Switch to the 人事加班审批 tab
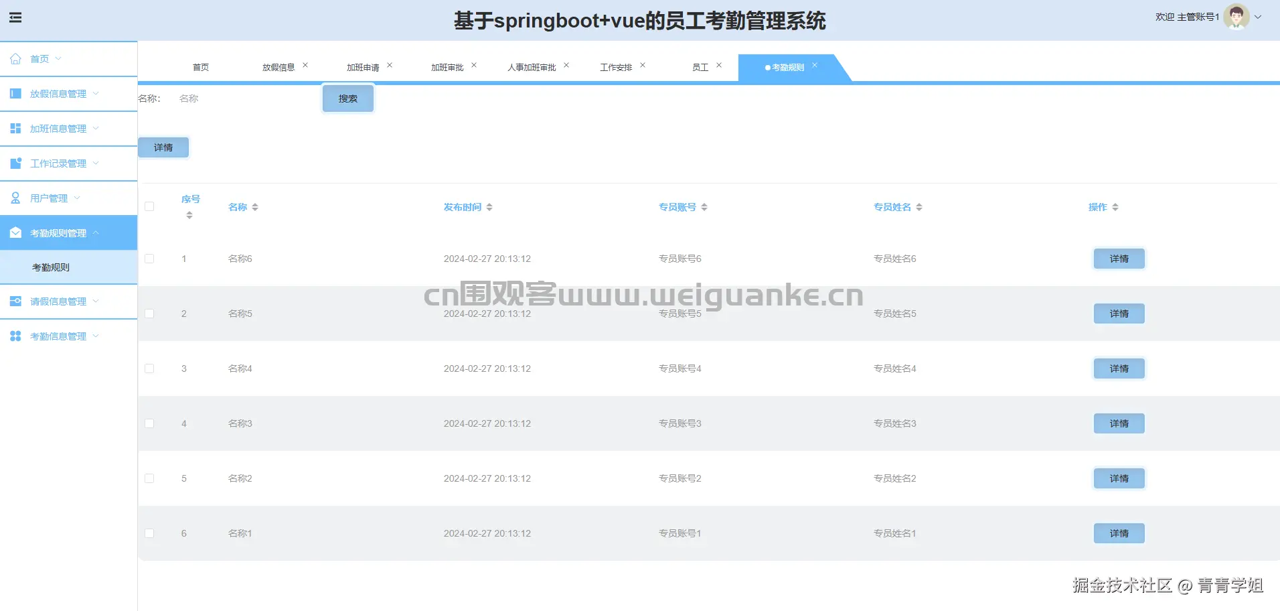The height and width of the screenshot is (611, 1280). pyautogui.click(x=532, y=68)
